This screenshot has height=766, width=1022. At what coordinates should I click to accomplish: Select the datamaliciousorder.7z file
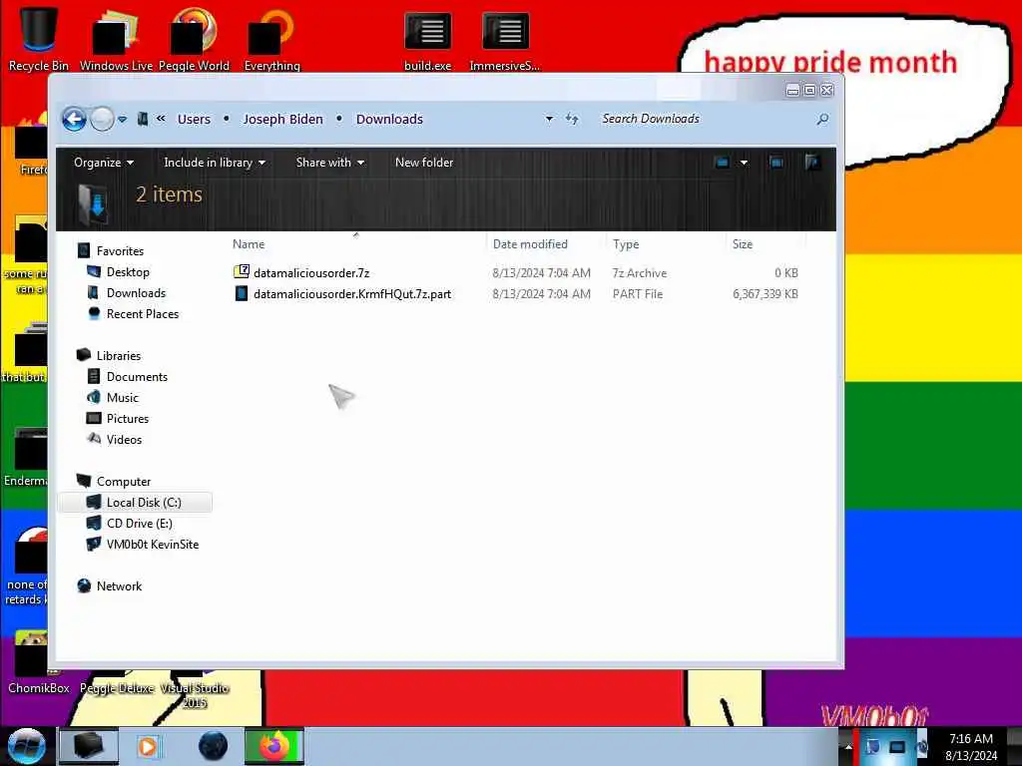click(311, 273)
